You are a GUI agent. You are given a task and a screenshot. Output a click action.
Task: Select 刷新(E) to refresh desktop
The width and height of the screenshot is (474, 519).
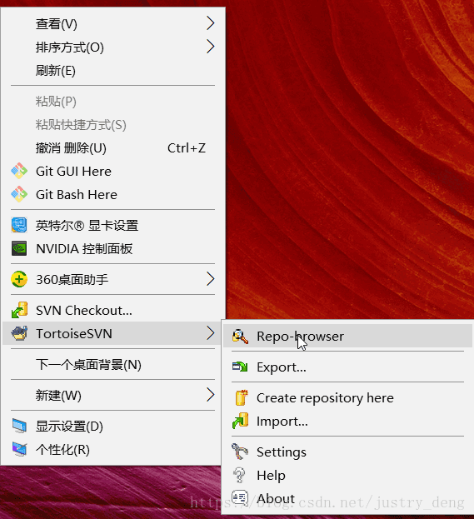113,71
